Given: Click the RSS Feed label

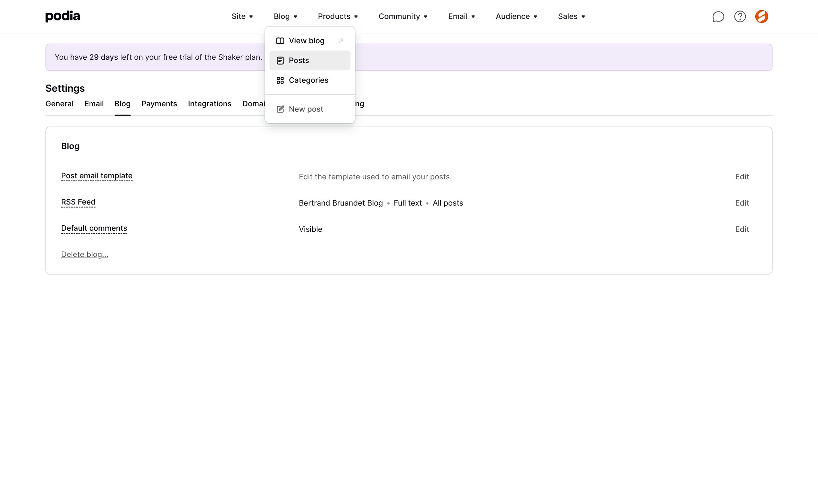Looking at the screenshot, I should click(78, 202).
